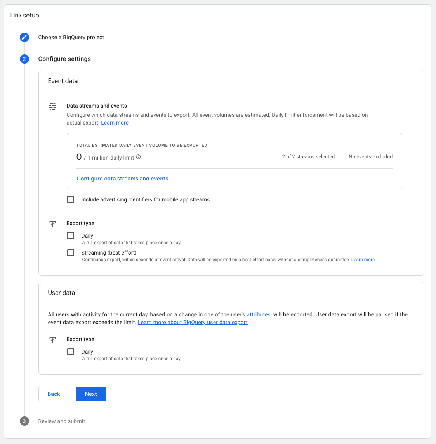This screenshot has width=436, height=444.
Task: Expand the Choose a BigQuery project step
Action: coord(71,37)
